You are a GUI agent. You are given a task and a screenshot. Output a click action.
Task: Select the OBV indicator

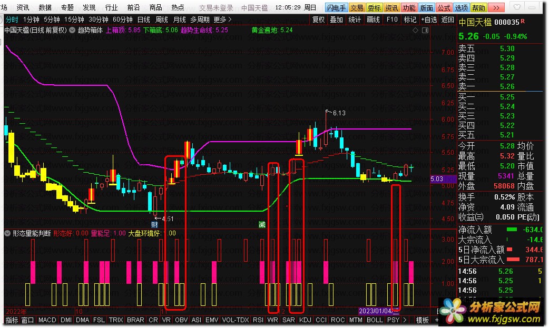point(181,320)
